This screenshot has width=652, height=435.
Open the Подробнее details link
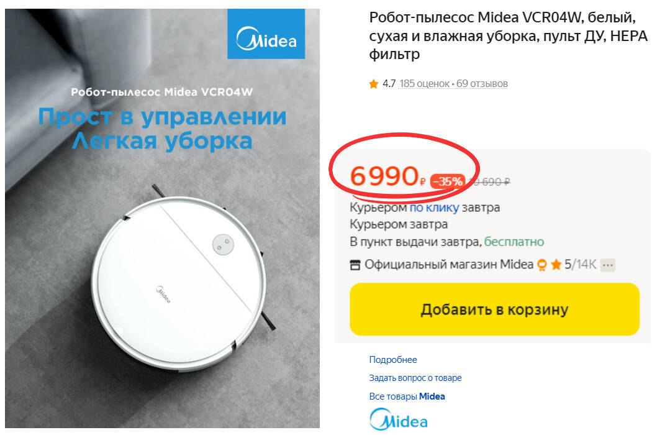tap(393, 360)
